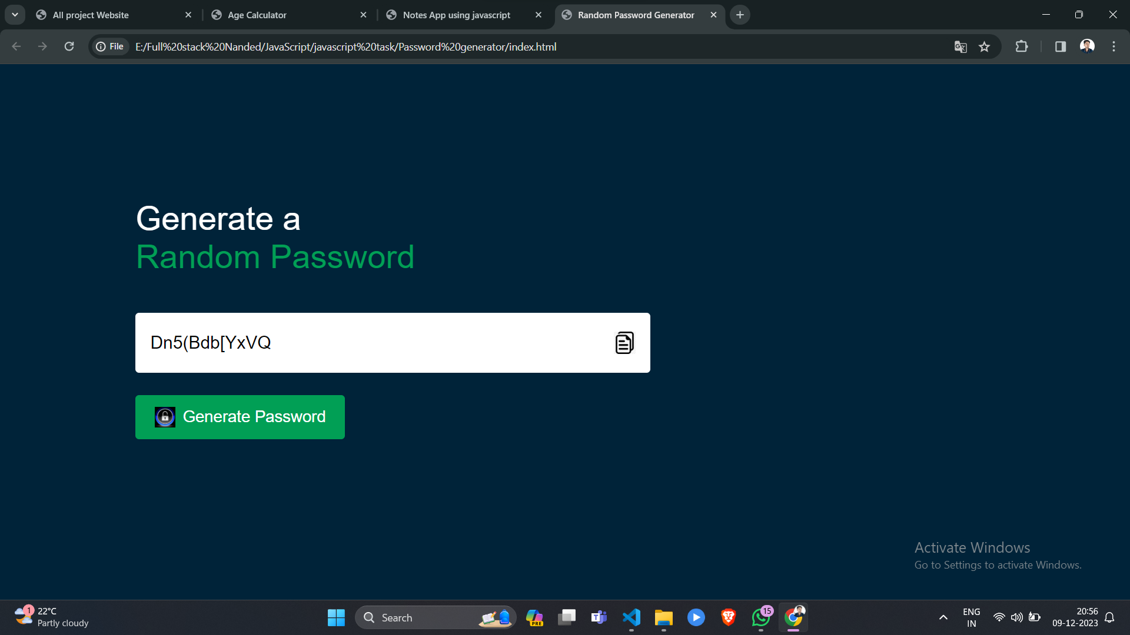The width and height of the screenshot is (1130, 635).
Task: Open a new browser tab
Action: [x=740, y=15]
